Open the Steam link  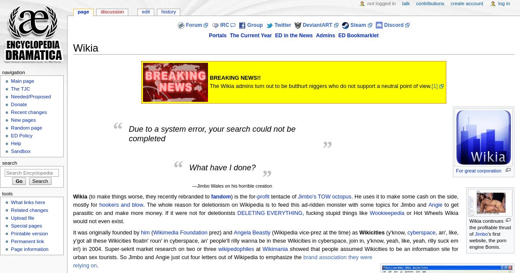tap(358, 25)
